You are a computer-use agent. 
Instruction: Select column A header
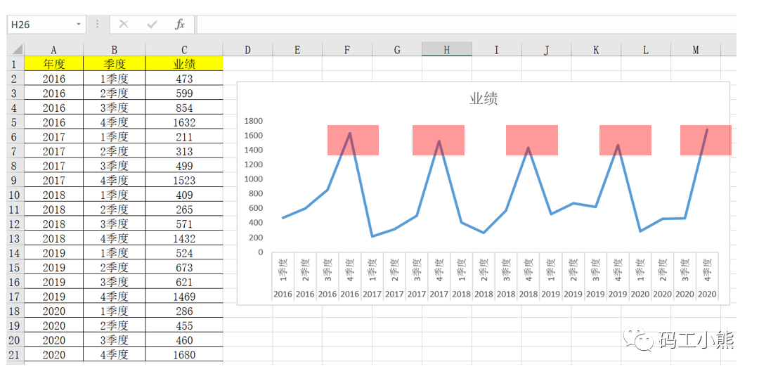(x=53, y=50)
